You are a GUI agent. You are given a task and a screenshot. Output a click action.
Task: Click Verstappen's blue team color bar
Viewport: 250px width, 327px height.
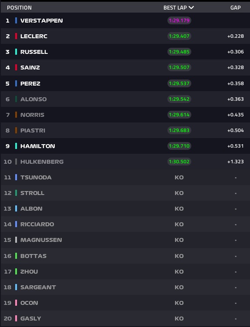(x=16, y=20)
